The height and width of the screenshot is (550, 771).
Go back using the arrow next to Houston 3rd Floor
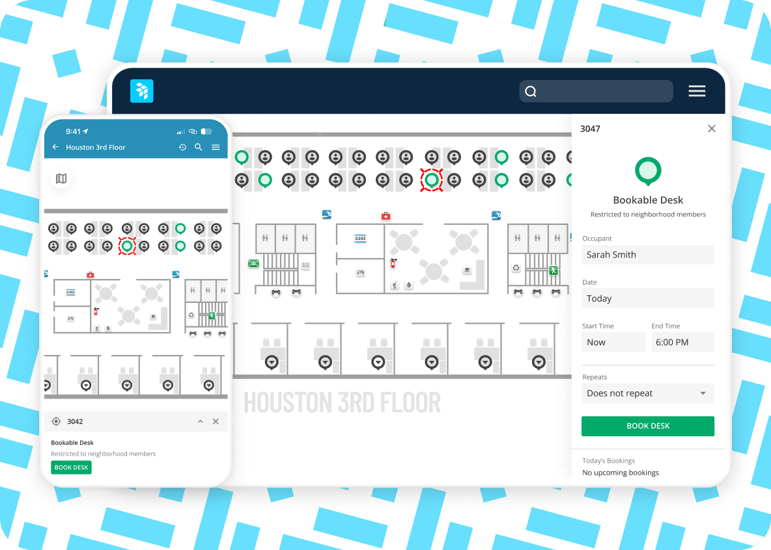(55, 148)
